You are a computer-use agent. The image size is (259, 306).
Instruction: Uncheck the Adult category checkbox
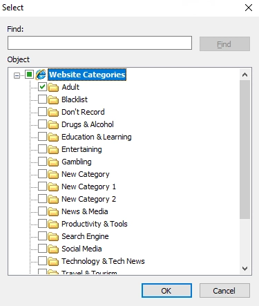[x=42, y=87]
